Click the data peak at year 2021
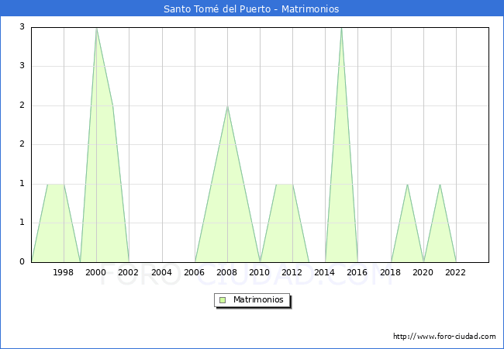Image resolution: width=504 pixels, height=349 pixels. [x=440, y=185]
